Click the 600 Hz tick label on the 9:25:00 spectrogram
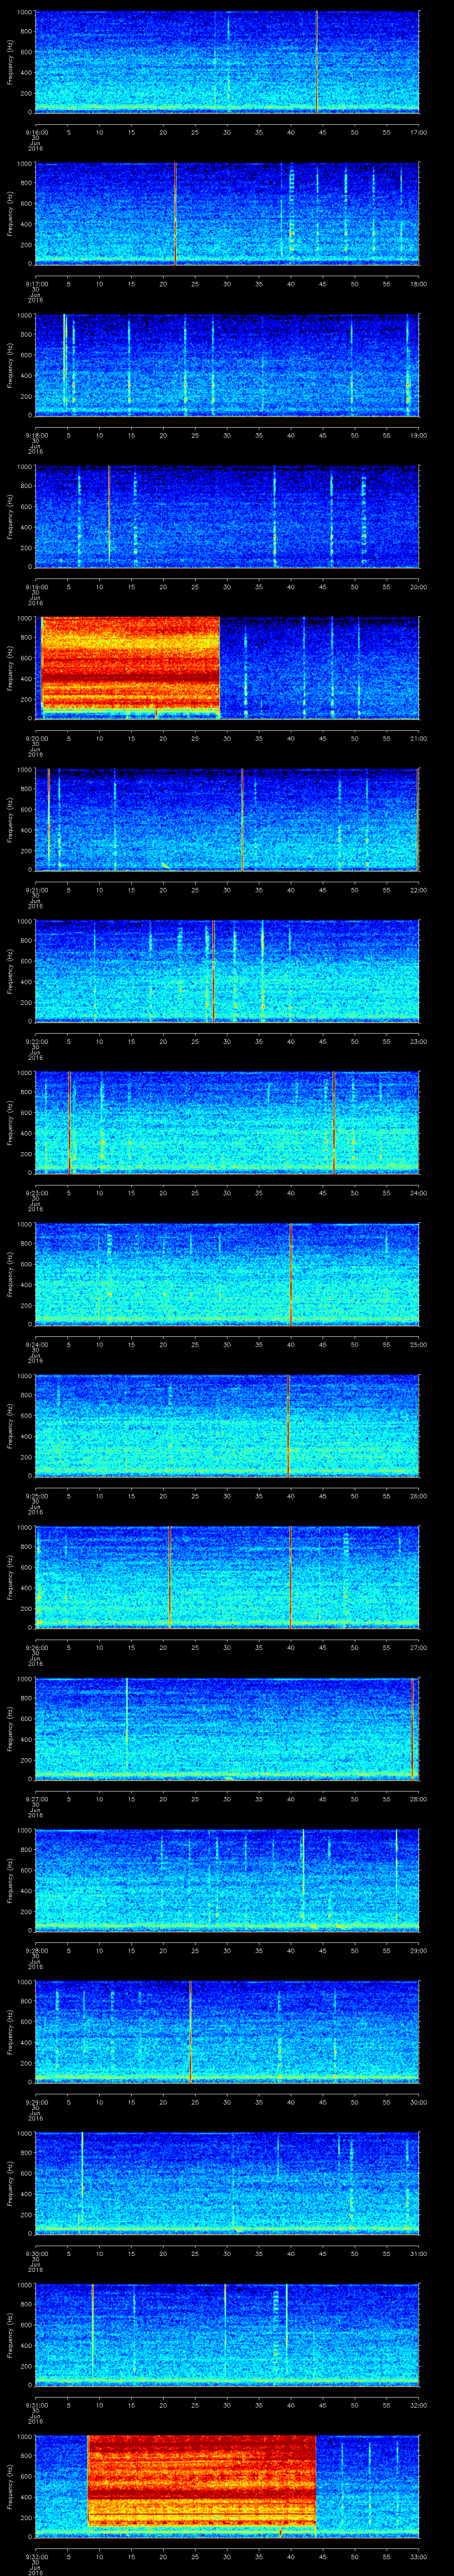The height and width of the screenshot is (2576, 454). 26,1416
